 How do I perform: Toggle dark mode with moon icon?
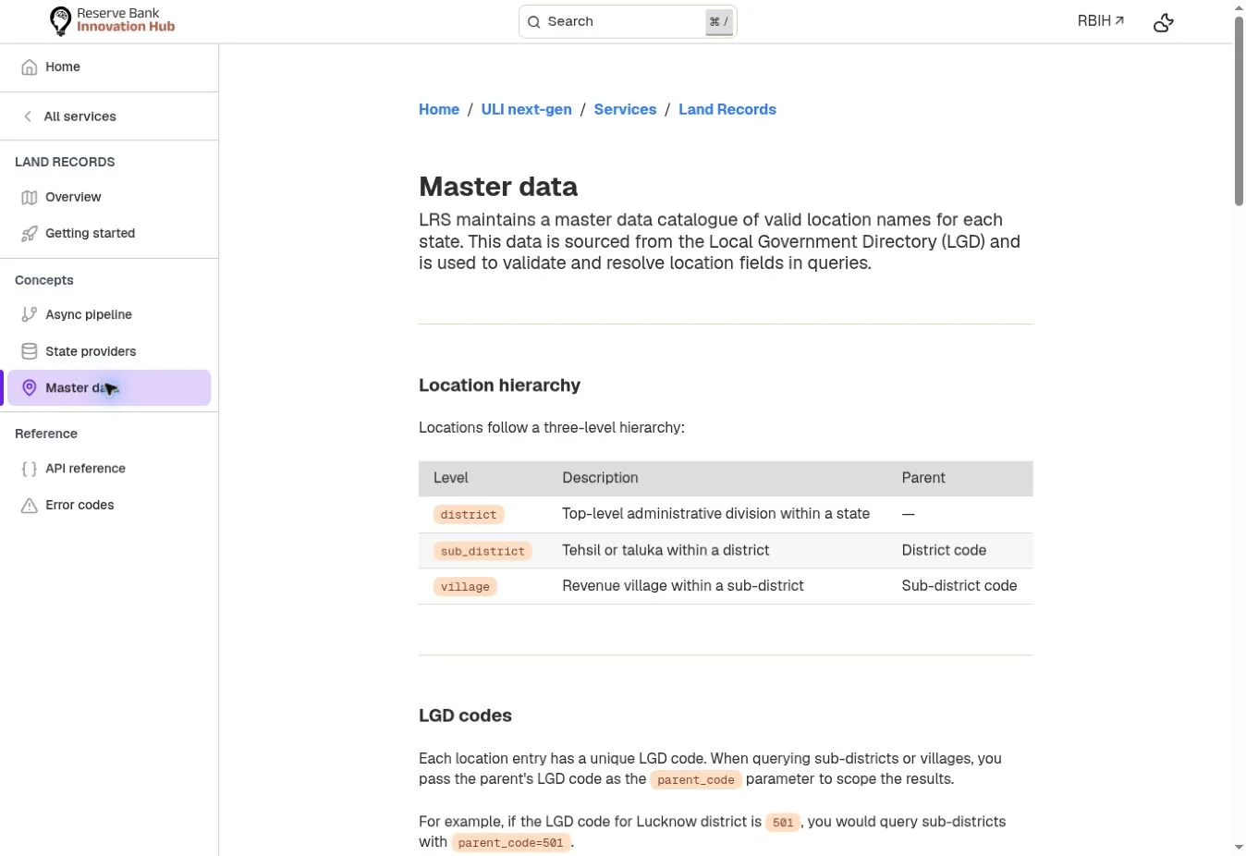pos(1164,22)
